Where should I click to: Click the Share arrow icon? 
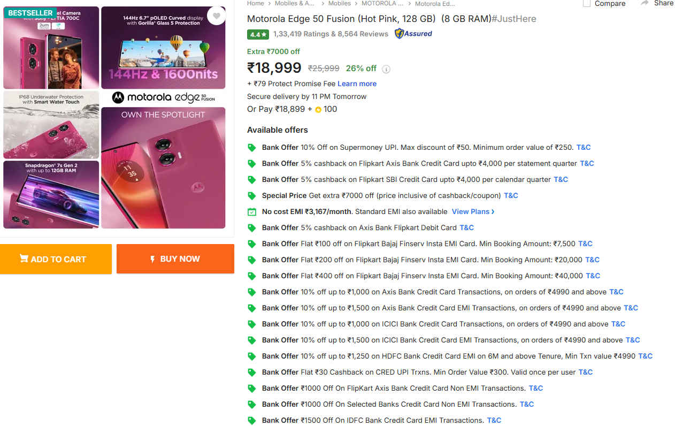(x=645, y=3)
